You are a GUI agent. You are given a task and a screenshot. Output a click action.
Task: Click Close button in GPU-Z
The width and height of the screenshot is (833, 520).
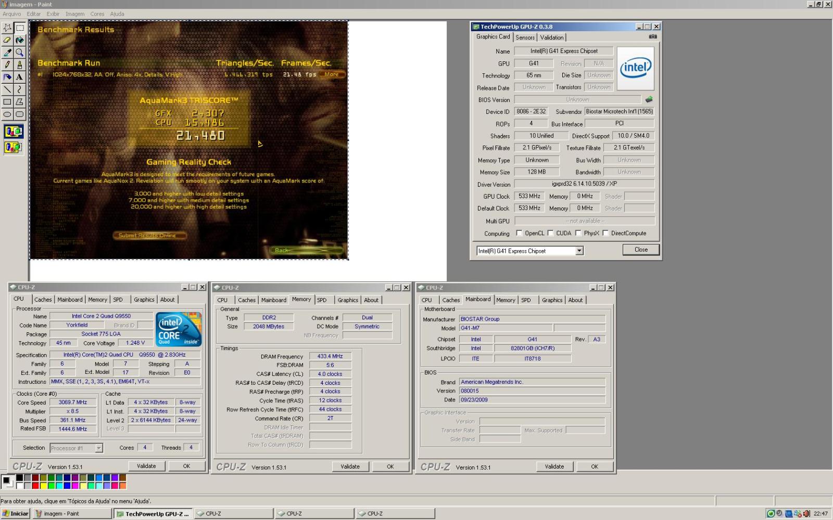pos(641,250)
